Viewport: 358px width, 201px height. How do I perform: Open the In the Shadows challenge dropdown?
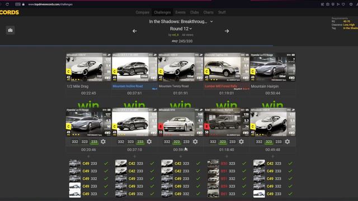(x=181, y=21)
